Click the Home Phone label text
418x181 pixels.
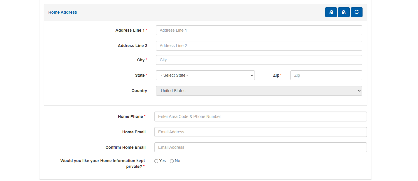[130, 117]
